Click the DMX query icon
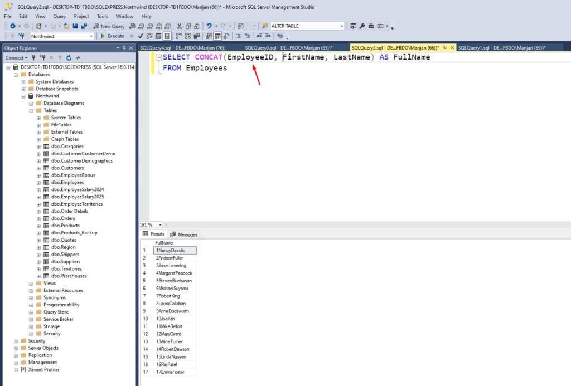 tap(149, 26)
